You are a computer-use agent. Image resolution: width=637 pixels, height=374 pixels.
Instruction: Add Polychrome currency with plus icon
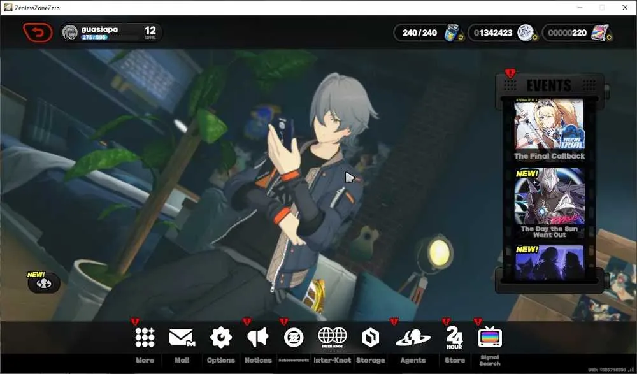pos(609,38)
